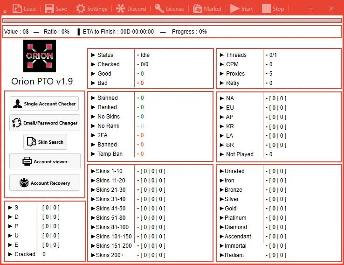
Task: Click the 'Banned' label
Action: [x=107, y=145]
